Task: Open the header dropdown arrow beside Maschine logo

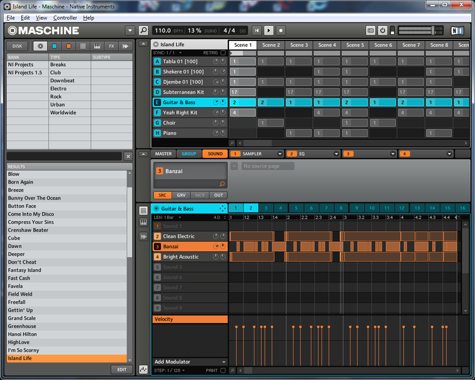Action: click(x=130, y=31)
